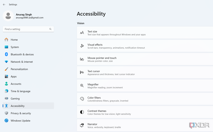This screenshot has width=213, height=132.
Task: Open Accounts settings label
Action: point(16,84)
